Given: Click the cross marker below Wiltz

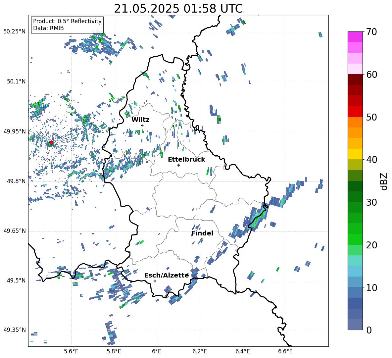Looking at the screenshot, I should 142,125.
